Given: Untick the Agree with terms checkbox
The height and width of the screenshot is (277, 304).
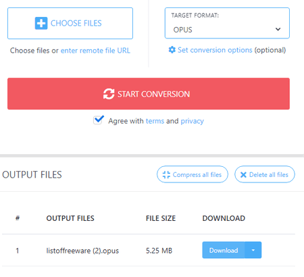Looking at the screenshot, I should point(98,120).
